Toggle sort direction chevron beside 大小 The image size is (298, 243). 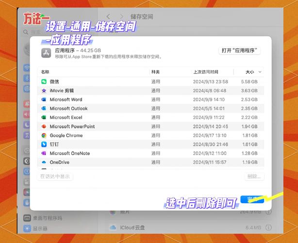(x=260, y=72)
